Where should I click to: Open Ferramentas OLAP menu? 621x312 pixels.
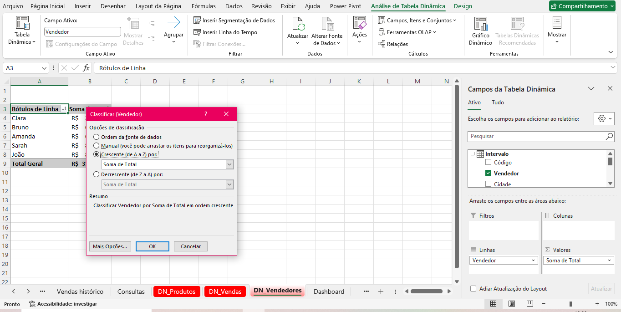pyautogui.click(x=407, y=32)
